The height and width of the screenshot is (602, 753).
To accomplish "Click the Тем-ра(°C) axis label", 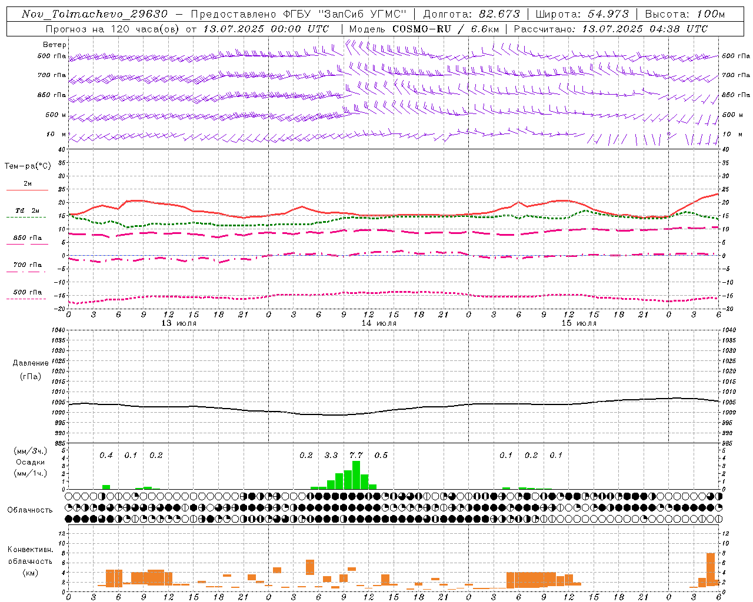I will [x=28, y=166].
